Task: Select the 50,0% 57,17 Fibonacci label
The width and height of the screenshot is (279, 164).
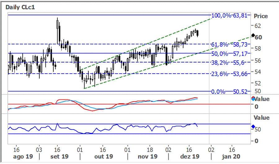Action: (229, 53)
